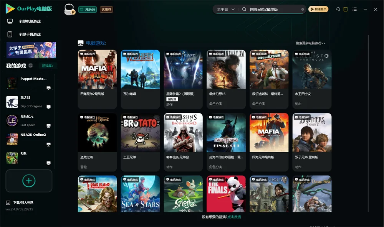Click the PC icon on NBA2K Online2 row
This screenshot has width=384, height=227.
48,144
